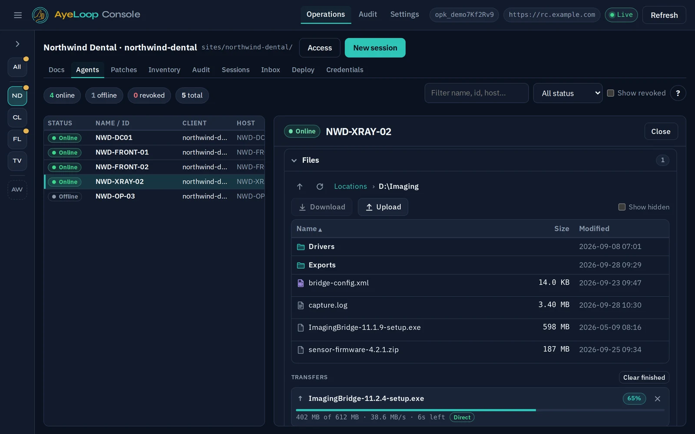Toggle Show revoked checkbox

point(610,93)
